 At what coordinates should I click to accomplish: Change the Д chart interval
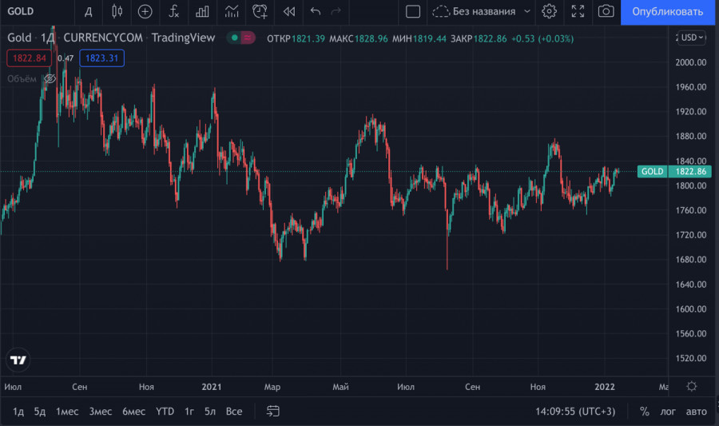(x=89, y=11)
